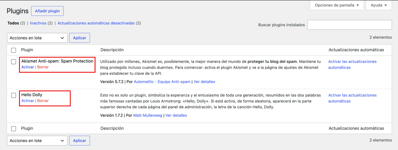398x150 pixels.
Task: Open the bottom Acciones en lote dropdown
Action: [37, 141]
